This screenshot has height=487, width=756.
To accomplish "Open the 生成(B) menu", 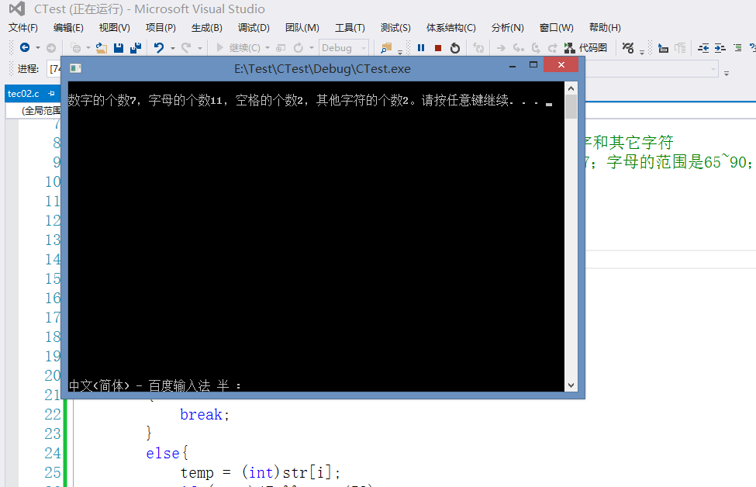I will (x=207, y=27).
